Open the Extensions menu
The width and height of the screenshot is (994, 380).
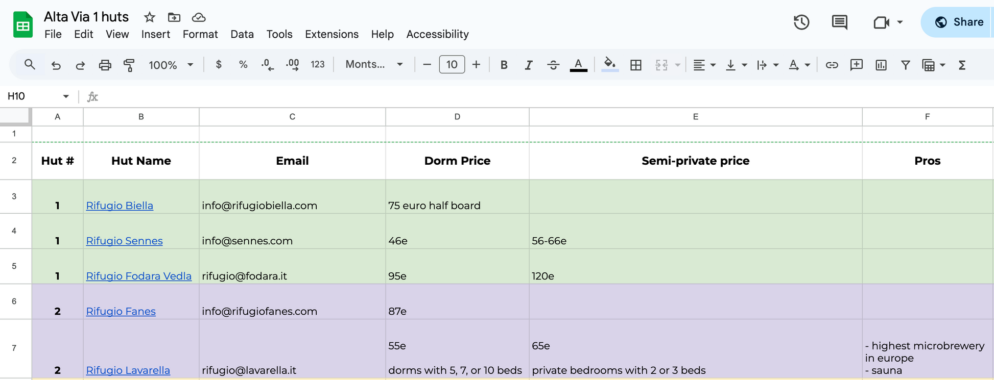point(332,34)
